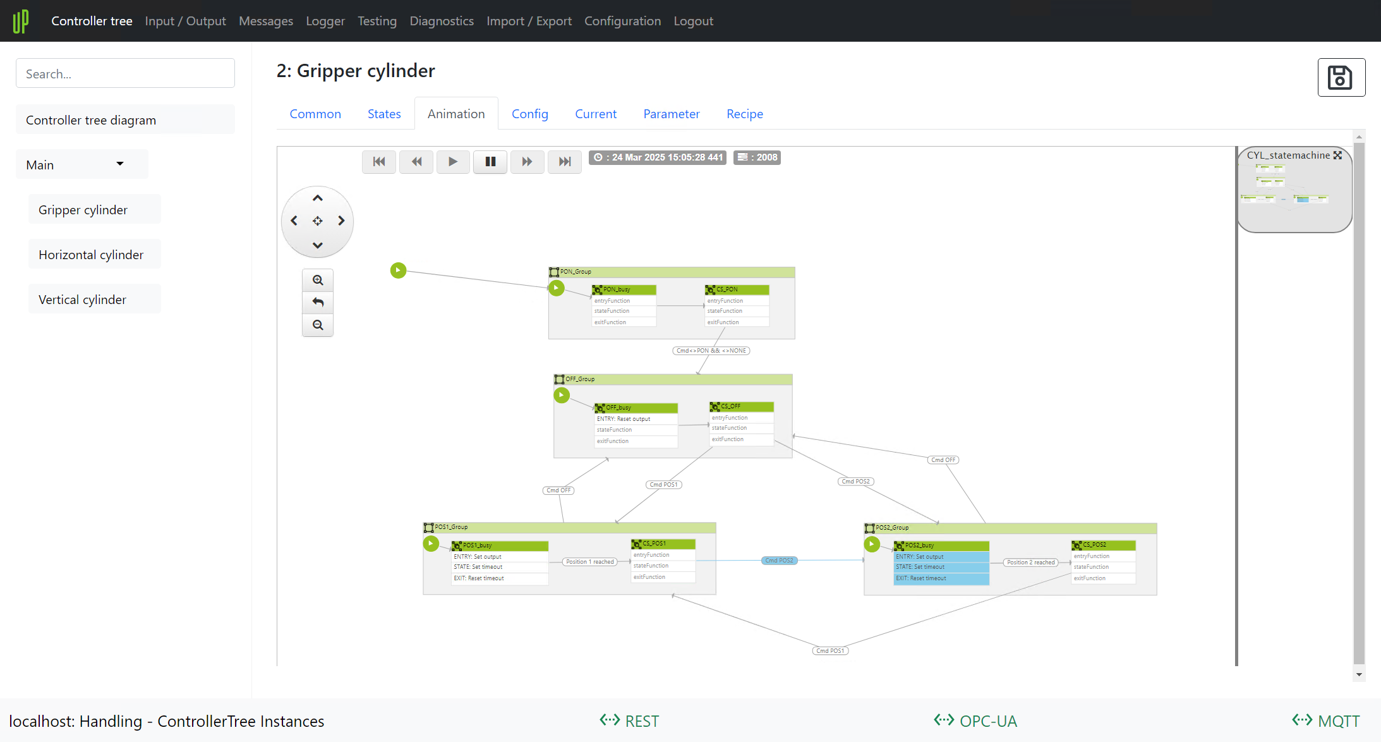Pan diagram up with arrow
Viewport: 1381px width, 742px height.
coord(318,198)
